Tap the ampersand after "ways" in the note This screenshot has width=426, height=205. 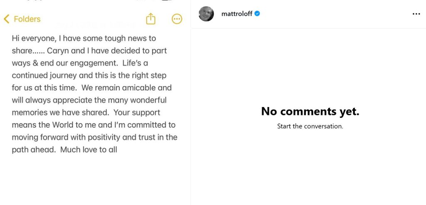36,63
